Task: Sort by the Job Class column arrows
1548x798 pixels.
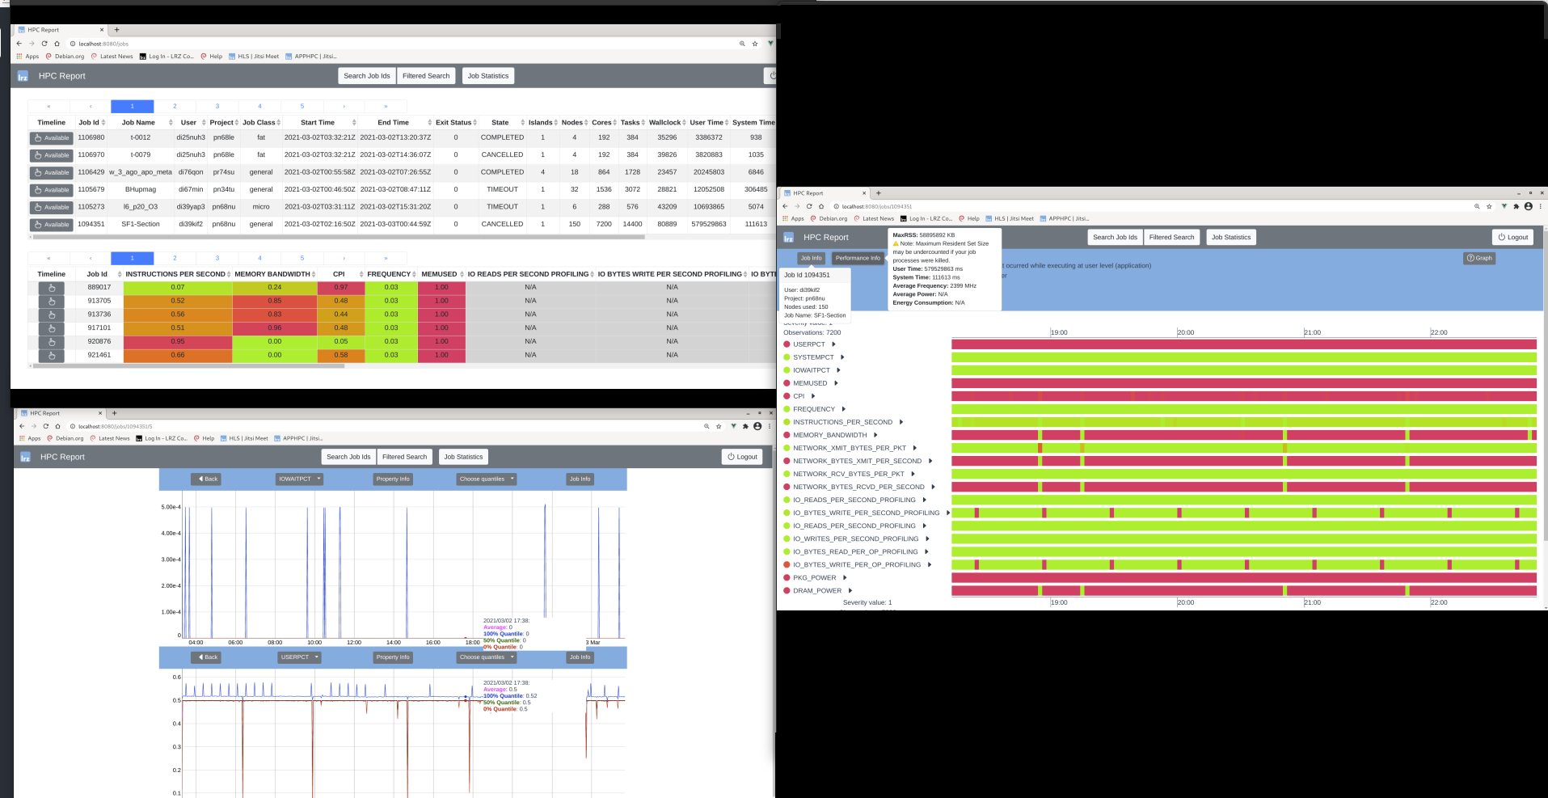Action: 279,123
